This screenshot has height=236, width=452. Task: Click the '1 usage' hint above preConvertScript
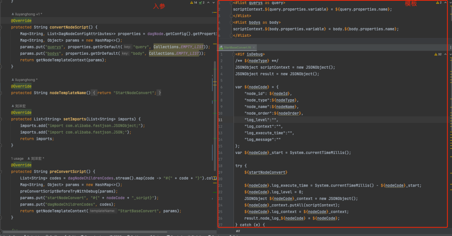coord(17,159)
